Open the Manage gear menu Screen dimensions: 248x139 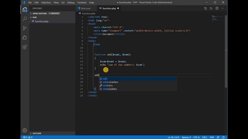click(x=25, y=131)
